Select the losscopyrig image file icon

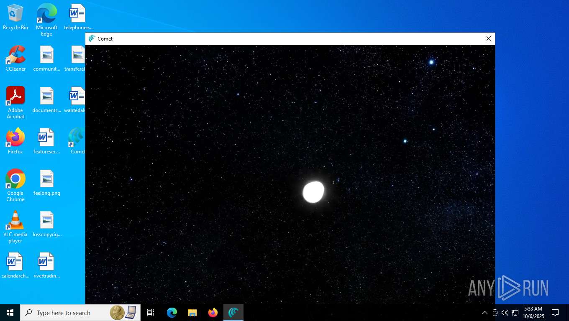click(46, 224)
